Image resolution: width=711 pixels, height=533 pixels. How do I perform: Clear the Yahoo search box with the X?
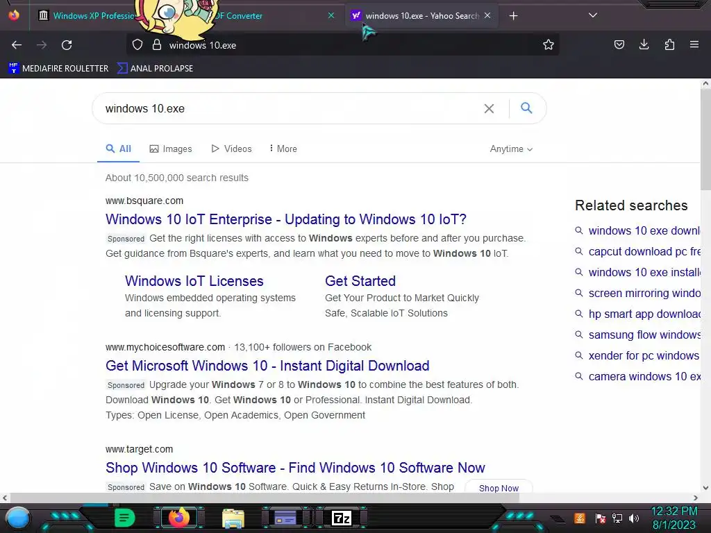(x=489, y=109)
